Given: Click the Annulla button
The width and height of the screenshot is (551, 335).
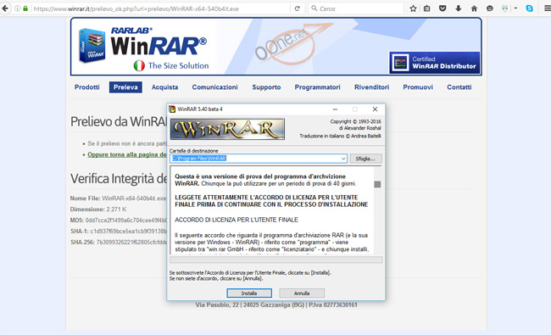Looking at the screenshot, I should (x=302, y=293).
